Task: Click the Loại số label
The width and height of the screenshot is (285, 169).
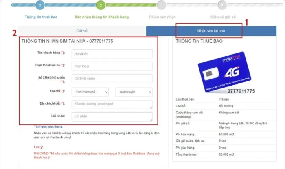Action: (x=180, y=106)
